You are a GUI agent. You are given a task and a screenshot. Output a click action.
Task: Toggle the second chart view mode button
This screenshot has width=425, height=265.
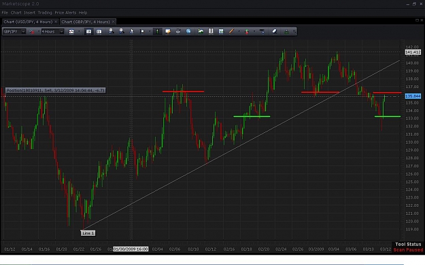[x=99, y=32]
